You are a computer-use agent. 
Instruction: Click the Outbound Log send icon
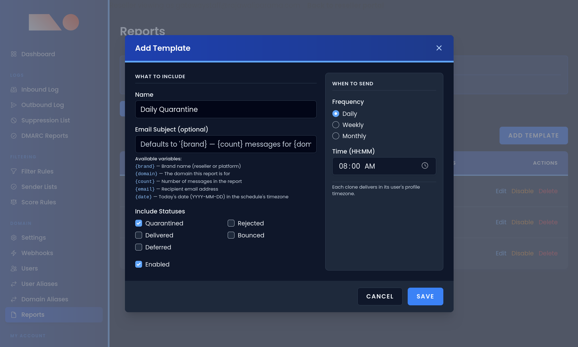(14, 105)
